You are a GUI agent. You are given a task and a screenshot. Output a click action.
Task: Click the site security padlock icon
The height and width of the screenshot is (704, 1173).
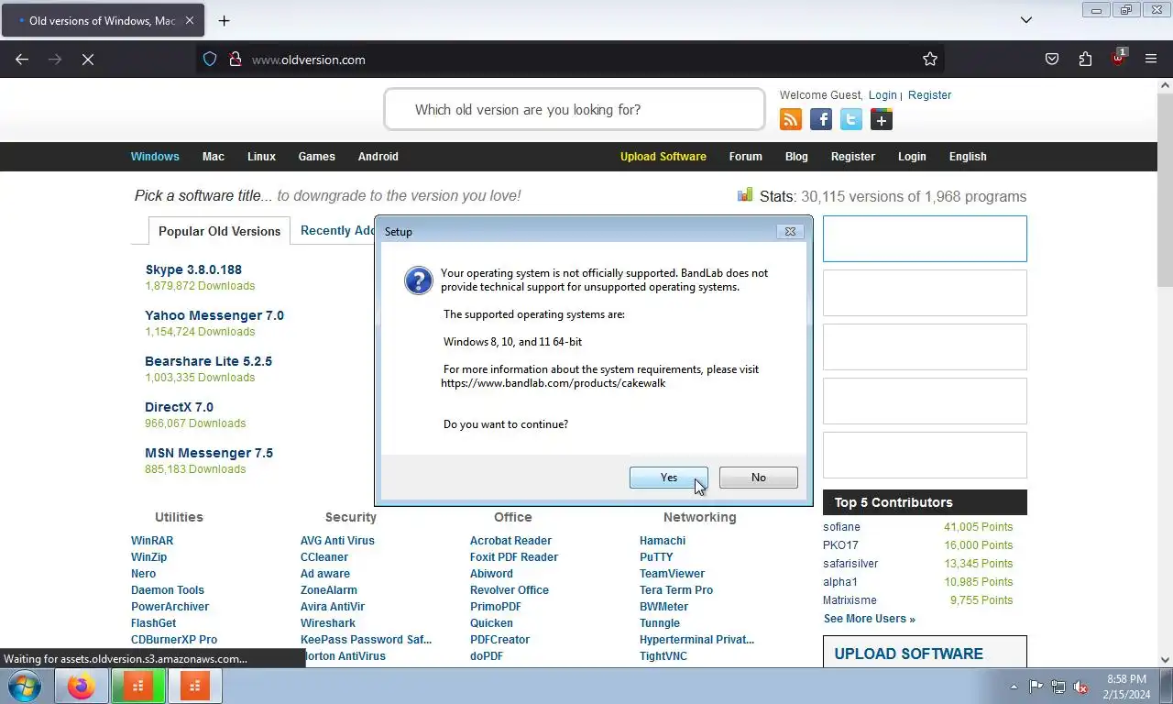235,60
